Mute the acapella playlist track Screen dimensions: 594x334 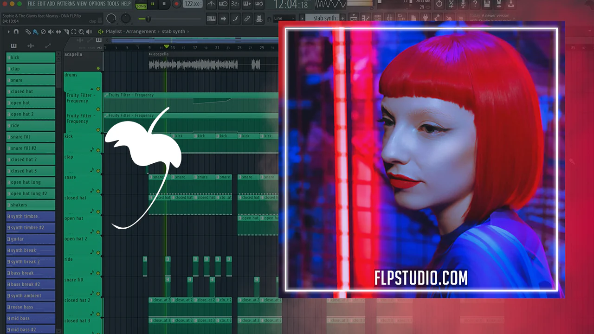[98, 69]
